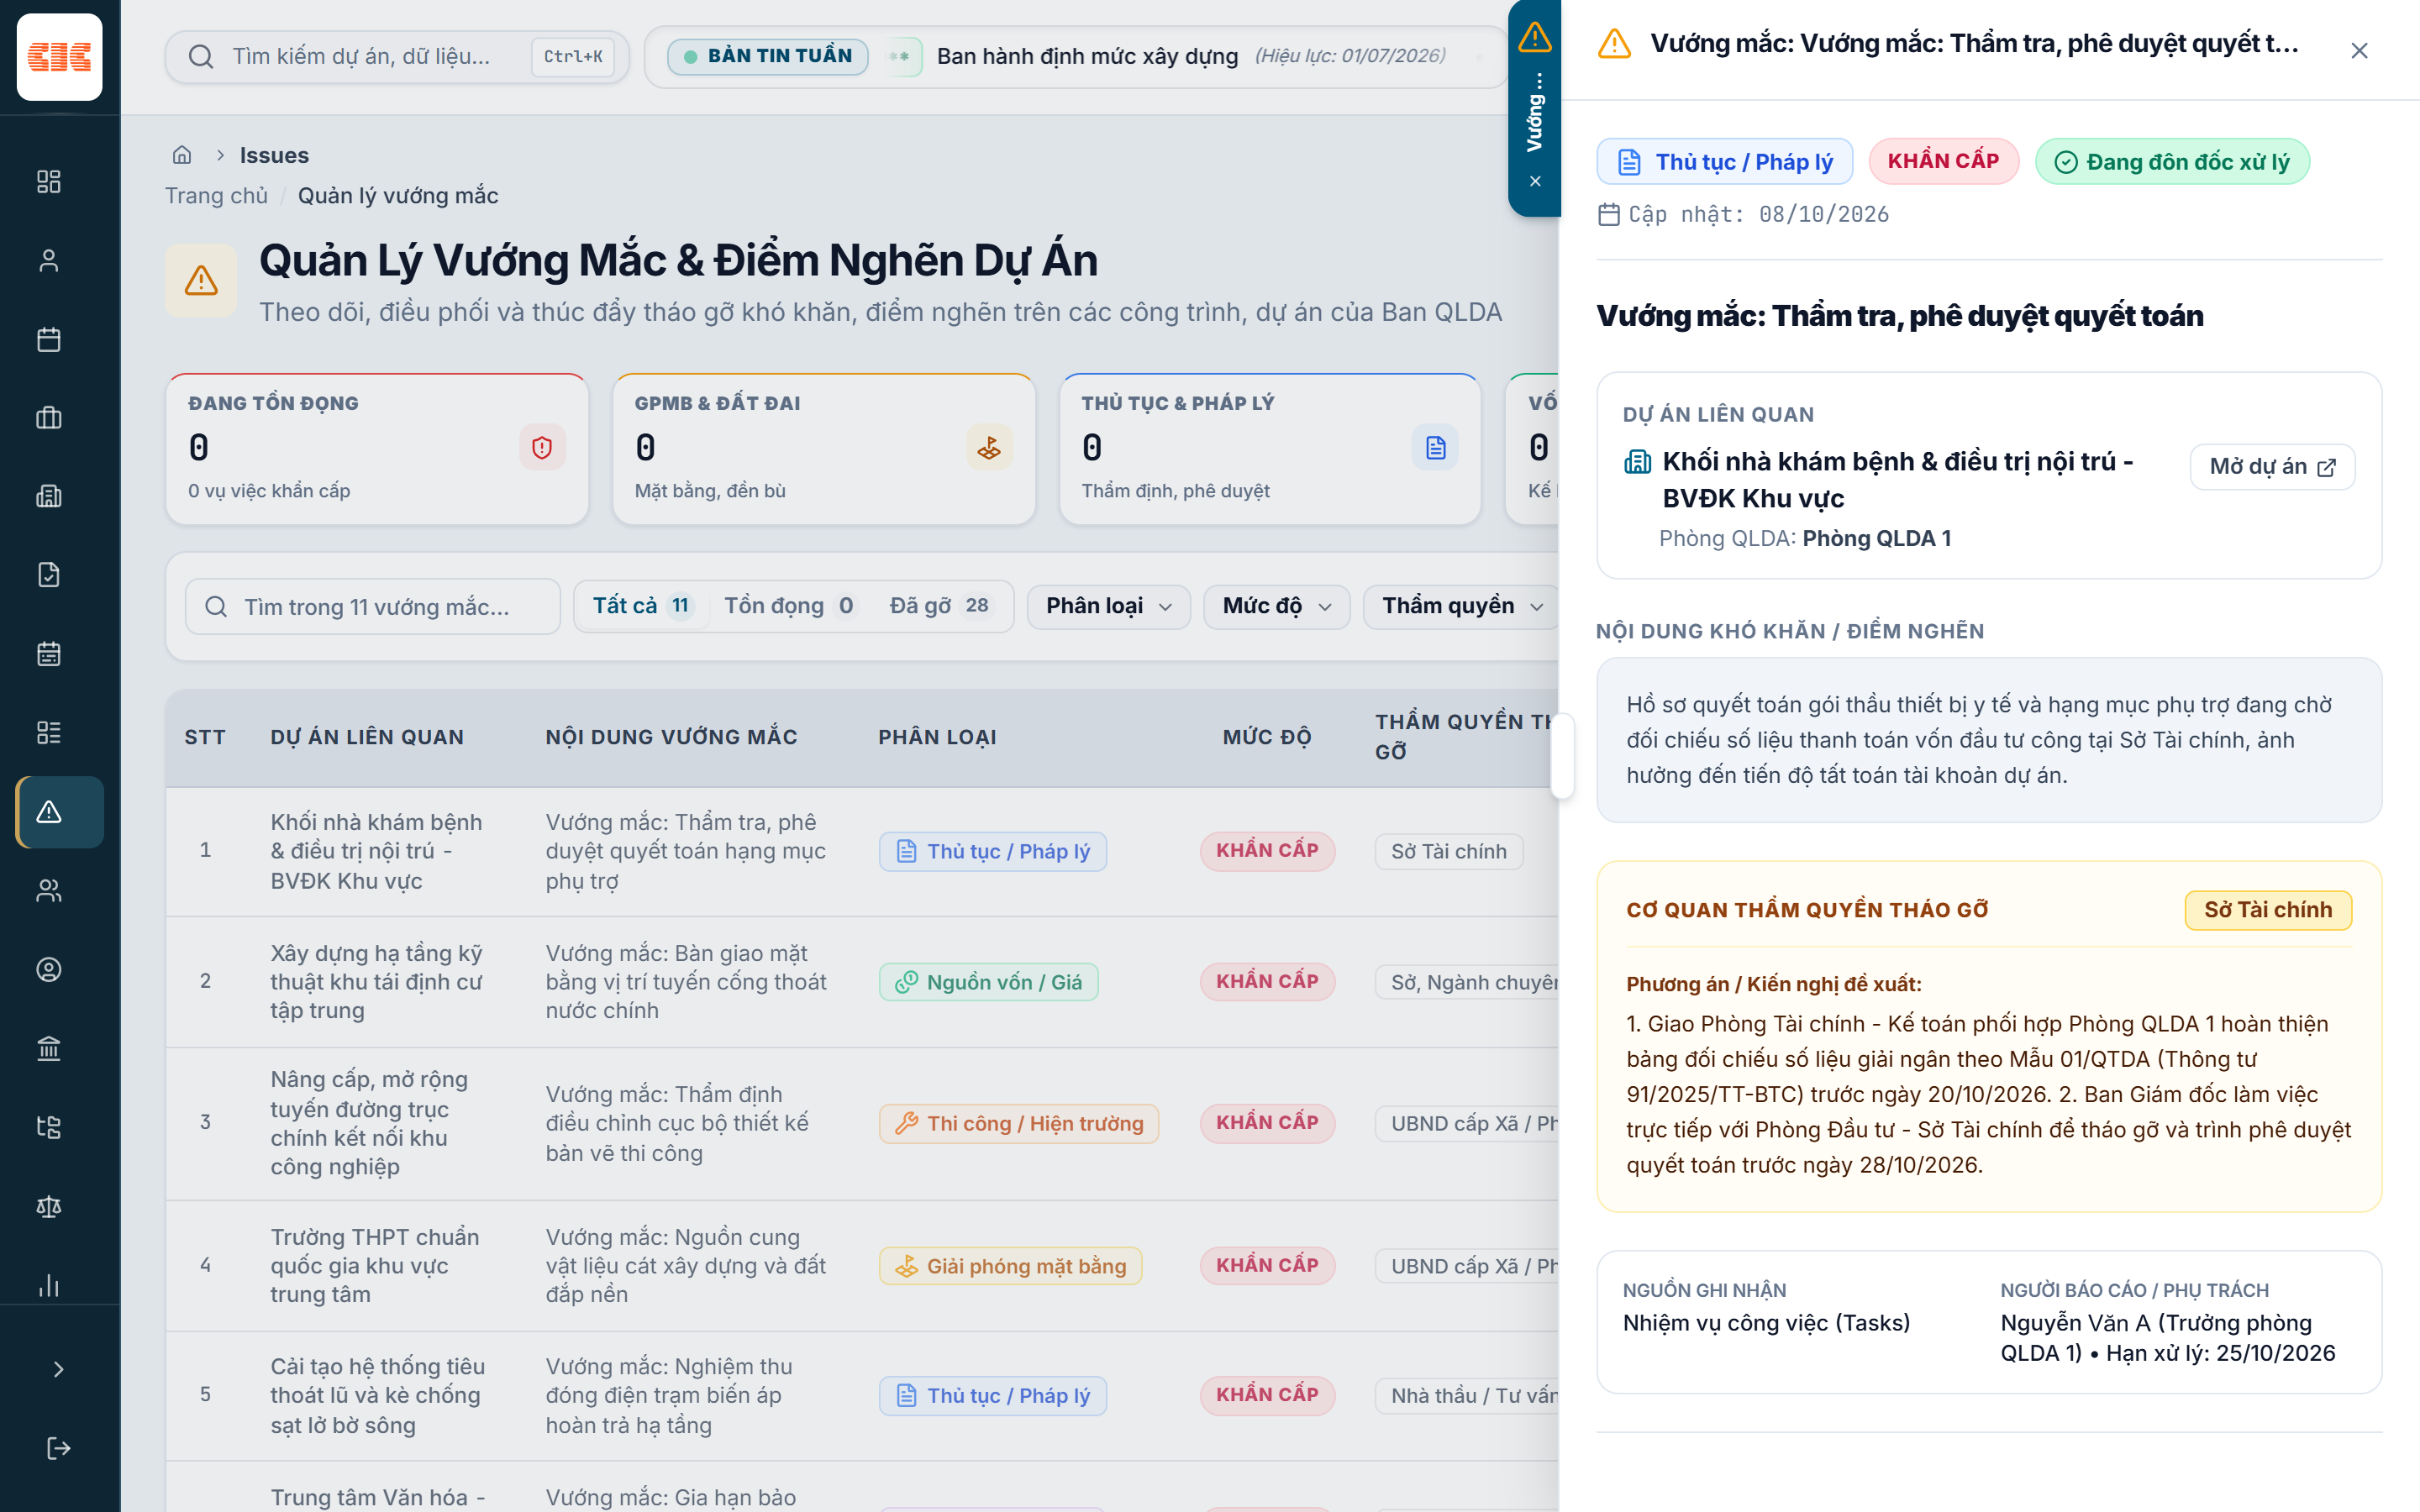
Task: Click the user group sidebar icon
Action: [48, 890]
